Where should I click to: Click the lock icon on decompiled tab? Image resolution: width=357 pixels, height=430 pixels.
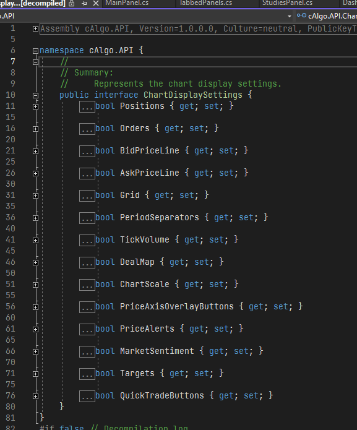point(72,3)
